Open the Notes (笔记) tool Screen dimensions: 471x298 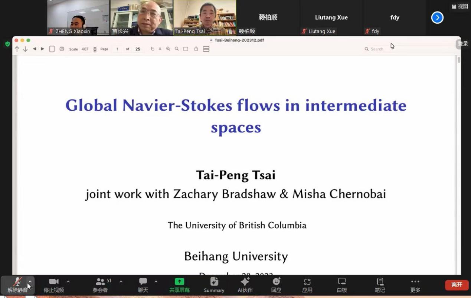(380, 285)
